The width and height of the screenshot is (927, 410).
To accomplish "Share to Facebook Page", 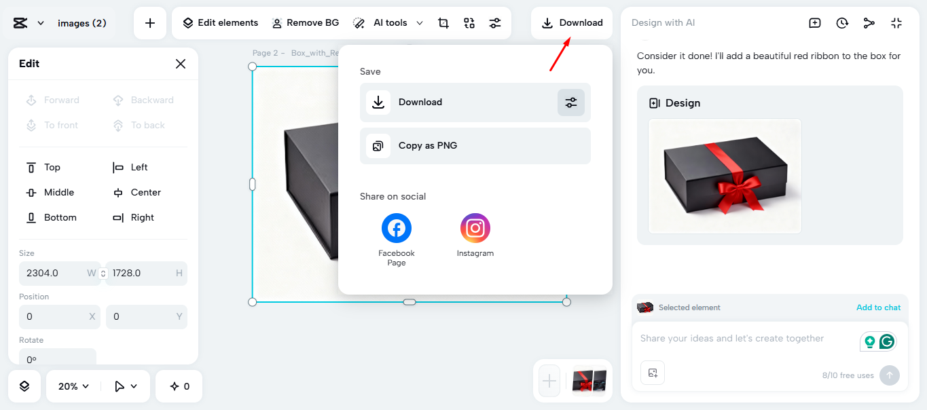I will click(x=397, y=239).
